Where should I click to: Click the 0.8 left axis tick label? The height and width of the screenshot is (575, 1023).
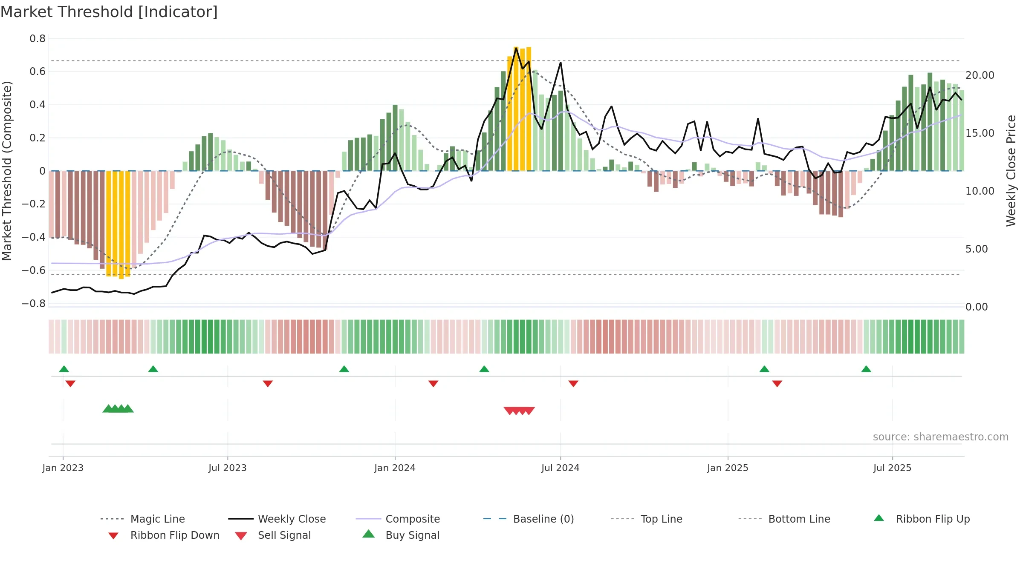38,39
